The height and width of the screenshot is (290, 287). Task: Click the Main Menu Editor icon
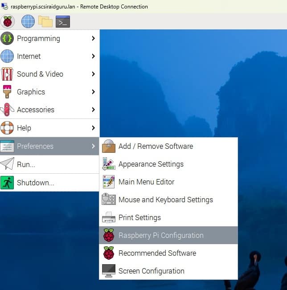coord(109,182)
